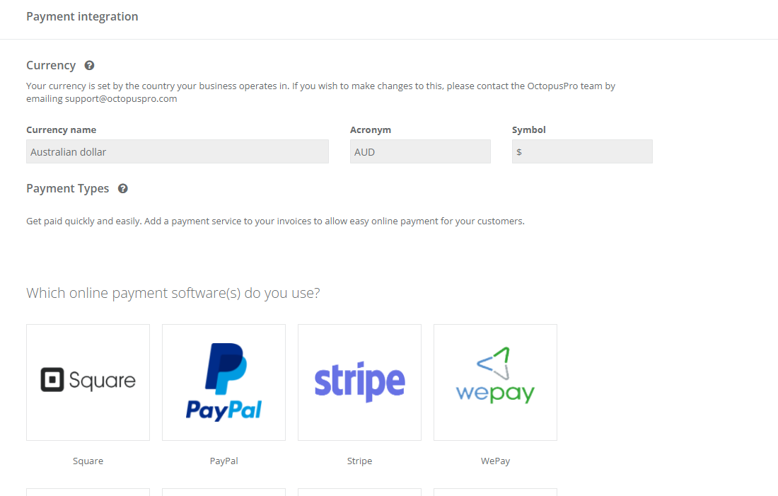Screen dimensions: 778x496
Task: Click the Stripe label under its logo
Action: coord(360,461)
